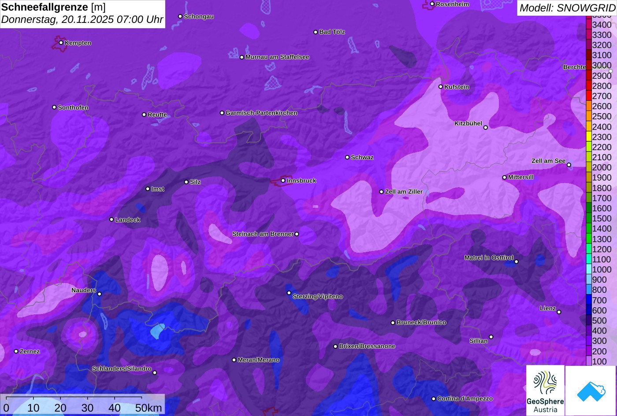The height and width of the screenshot is (416, 617).
Task: Select the Cortina d'Ampezzo label
Action: pos(465,398)
